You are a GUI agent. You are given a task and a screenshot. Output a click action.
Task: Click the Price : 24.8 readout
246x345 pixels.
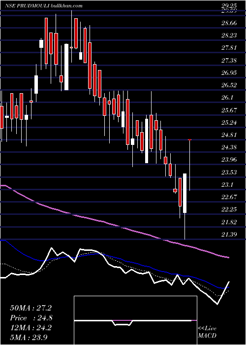(31, 318)
